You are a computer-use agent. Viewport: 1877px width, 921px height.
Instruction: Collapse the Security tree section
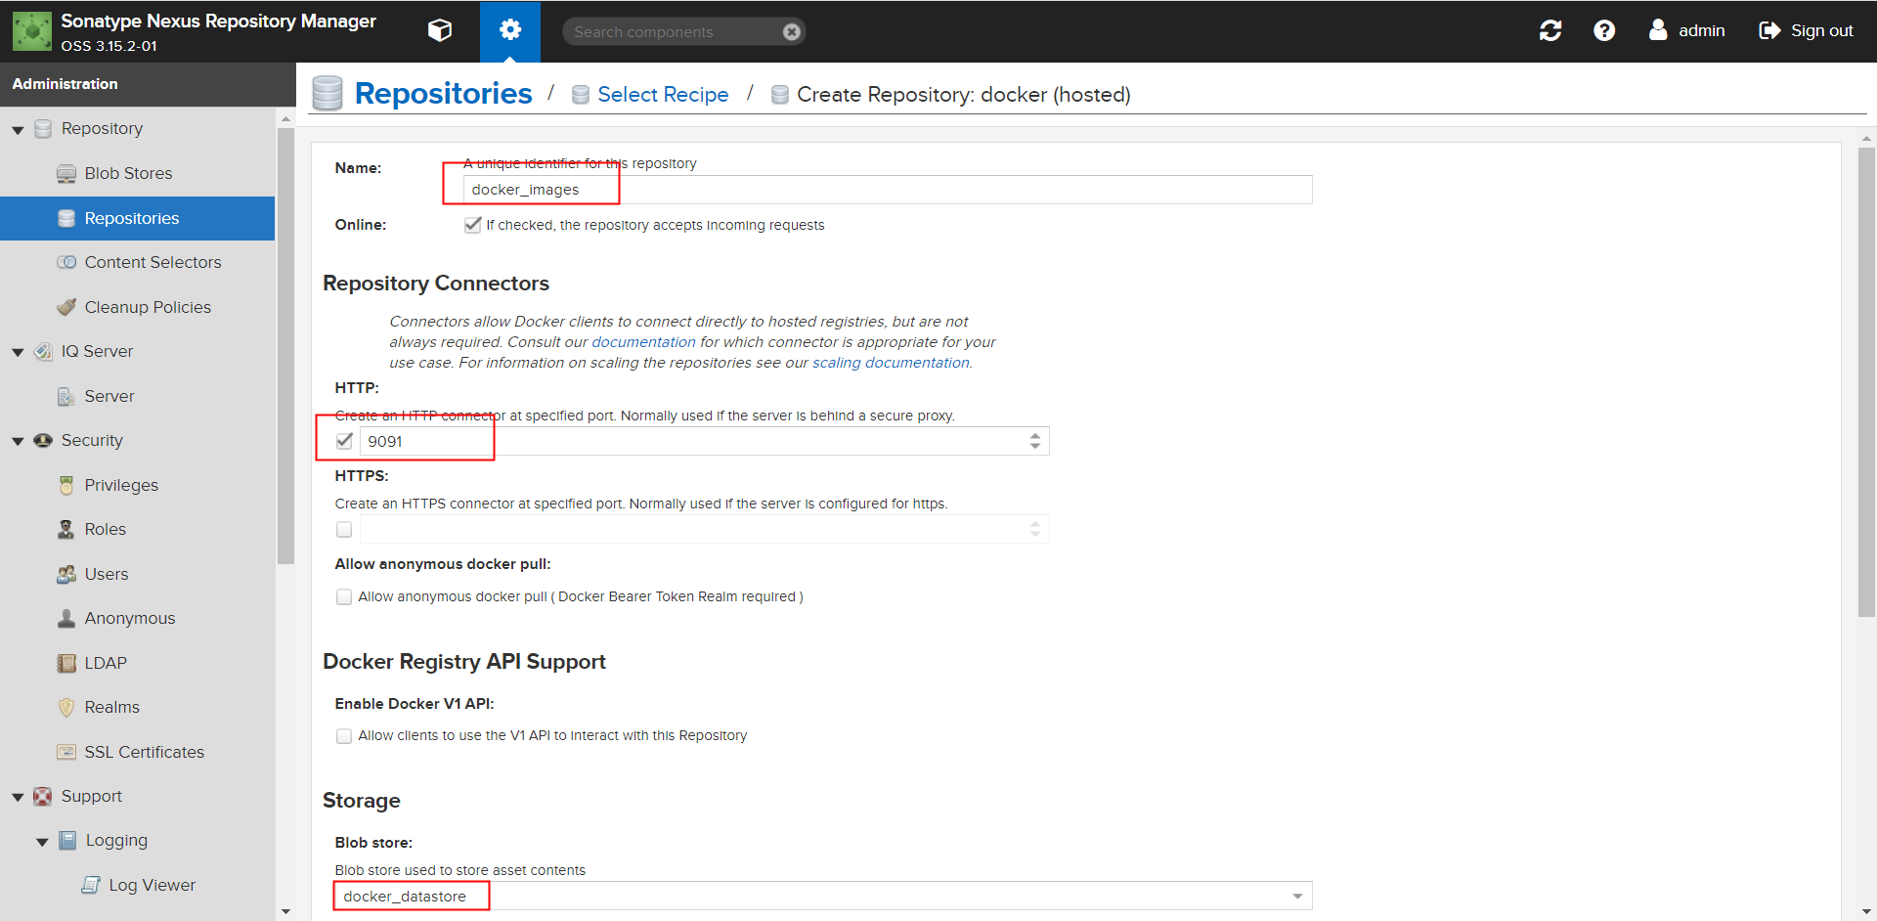pyautogui.click(x=18, y=441)
